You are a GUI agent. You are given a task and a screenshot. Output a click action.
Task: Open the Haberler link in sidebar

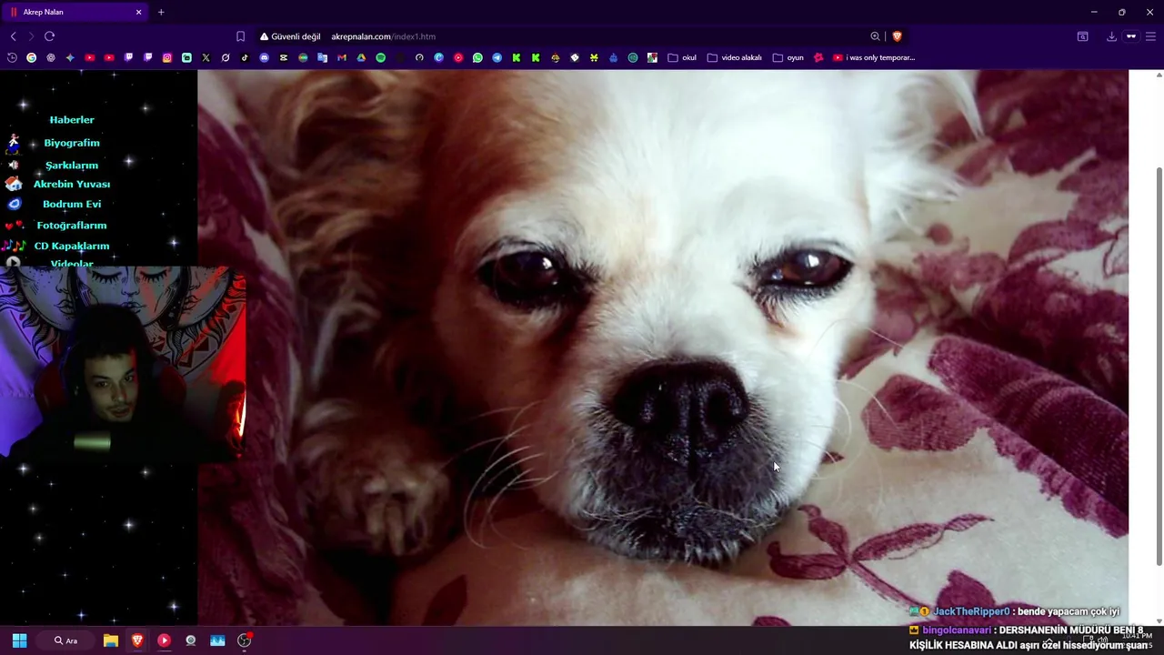(72, 119)
